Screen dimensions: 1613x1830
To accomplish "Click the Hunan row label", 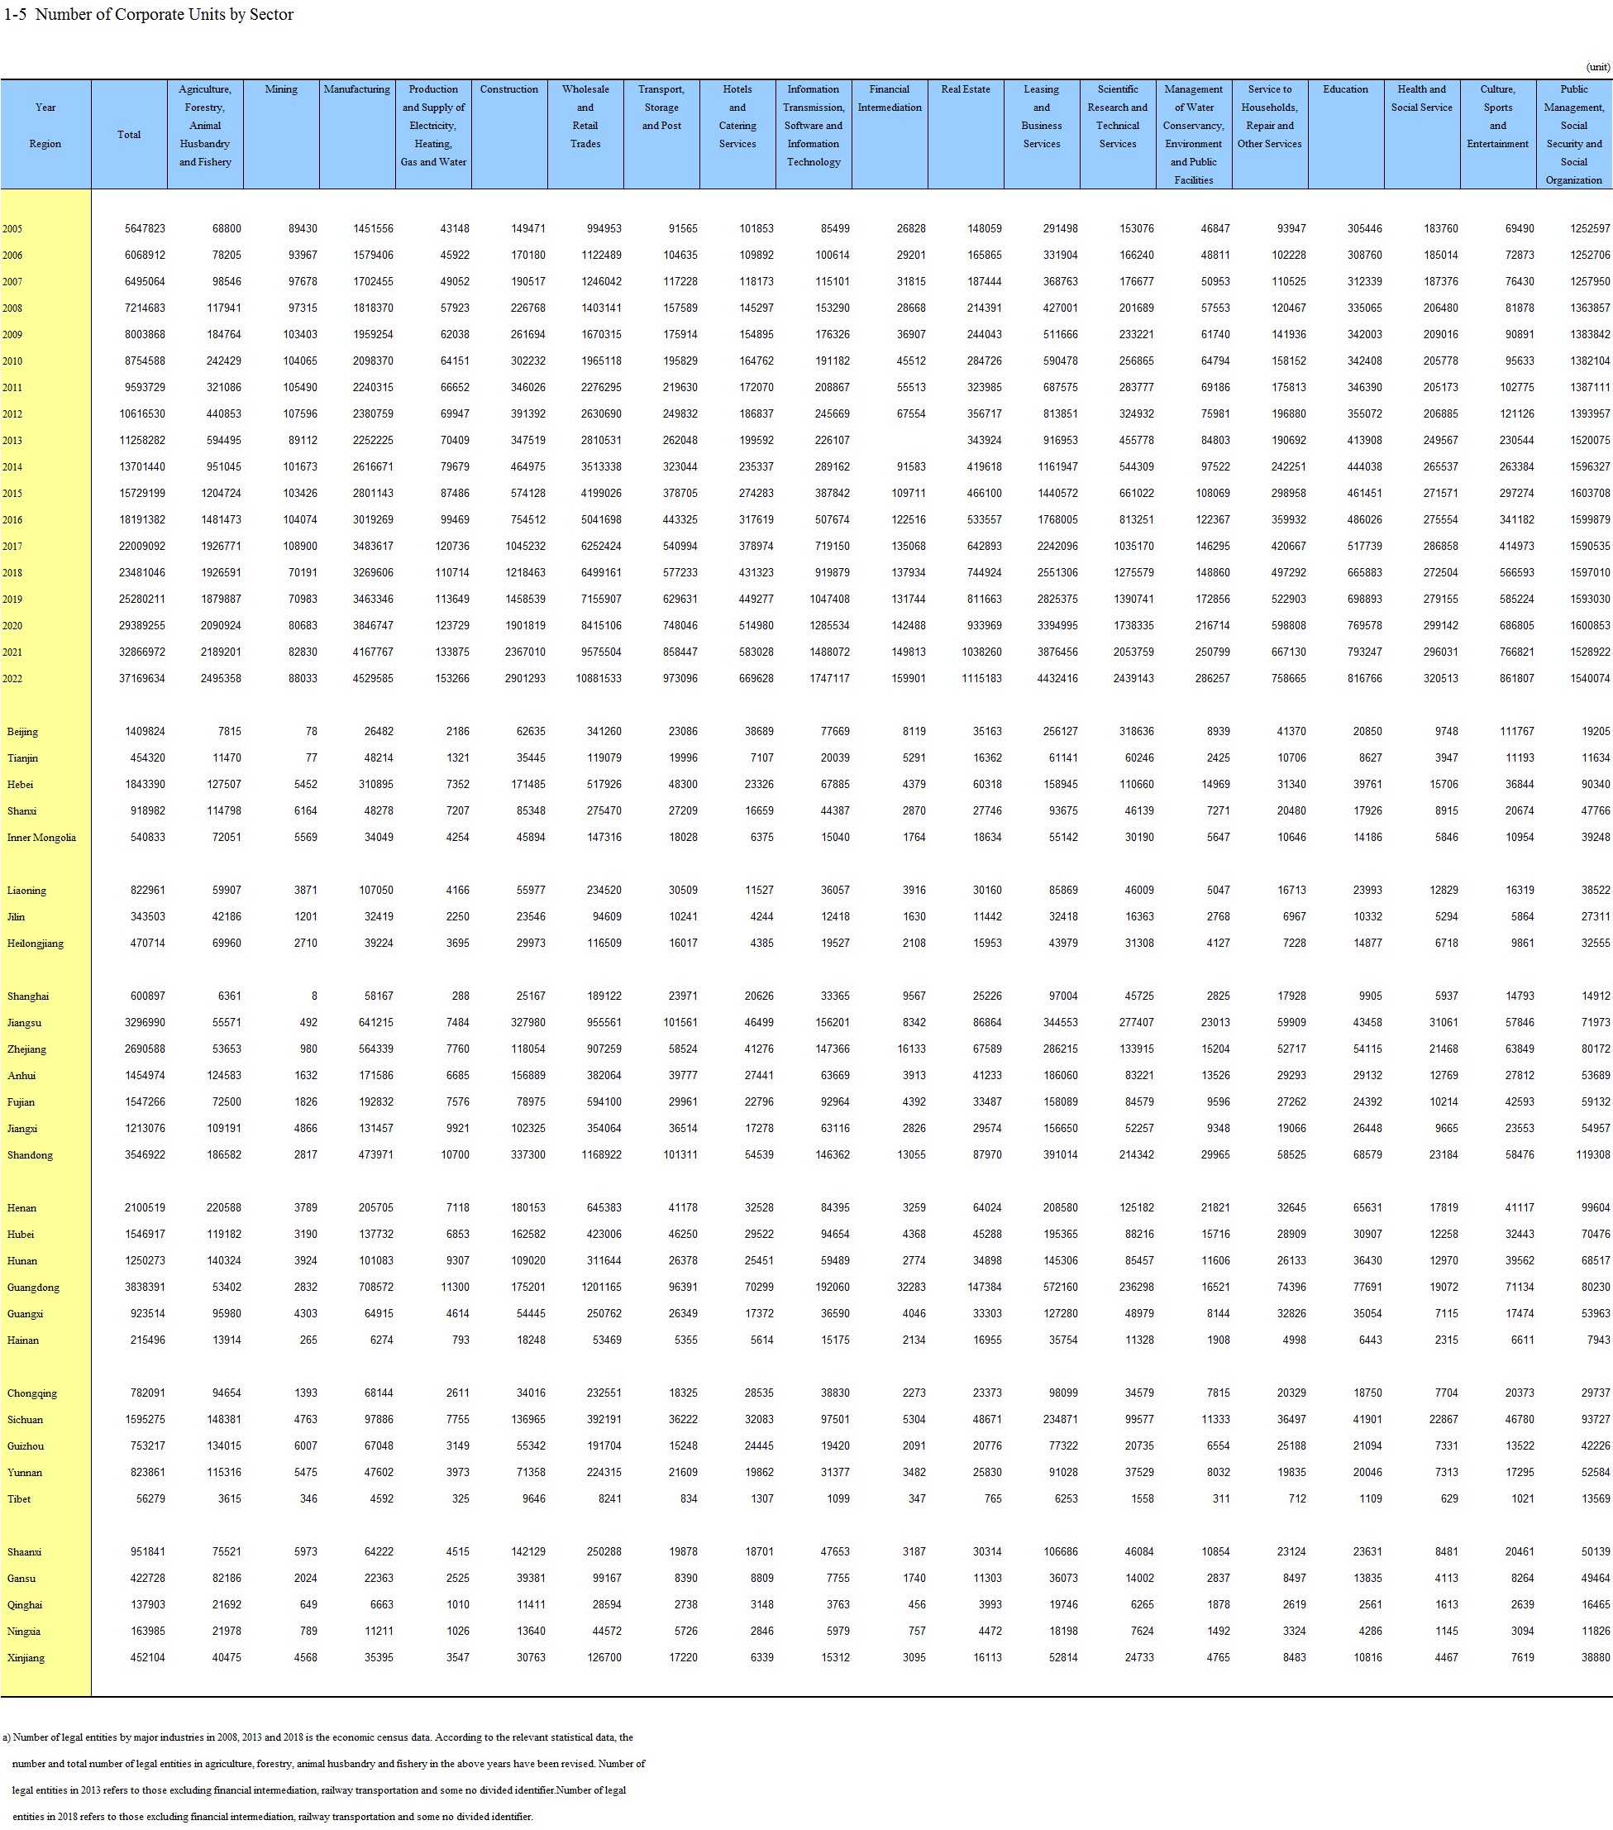I will coord(21,1260).
